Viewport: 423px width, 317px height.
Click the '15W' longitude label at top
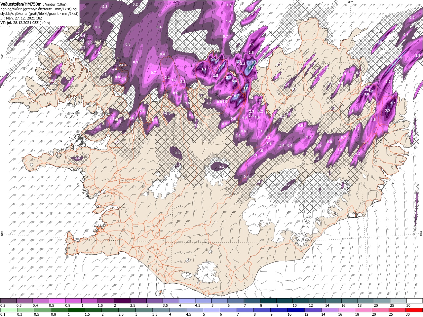(350, 2)
